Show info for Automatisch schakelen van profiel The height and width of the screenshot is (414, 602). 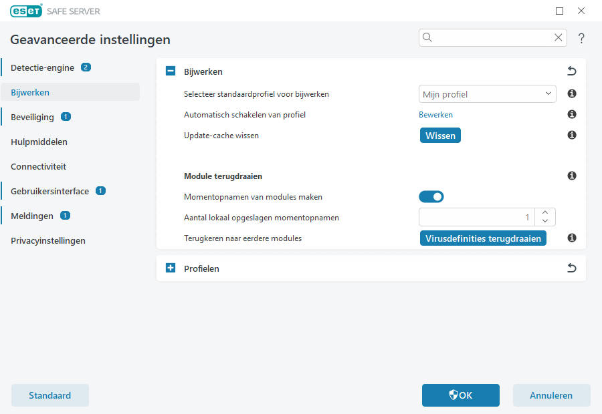coord(572,115)
